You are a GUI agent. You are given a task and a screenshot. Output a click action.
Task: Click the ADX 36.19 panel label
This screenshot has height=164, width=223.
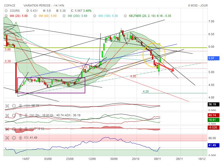point(31,106)
